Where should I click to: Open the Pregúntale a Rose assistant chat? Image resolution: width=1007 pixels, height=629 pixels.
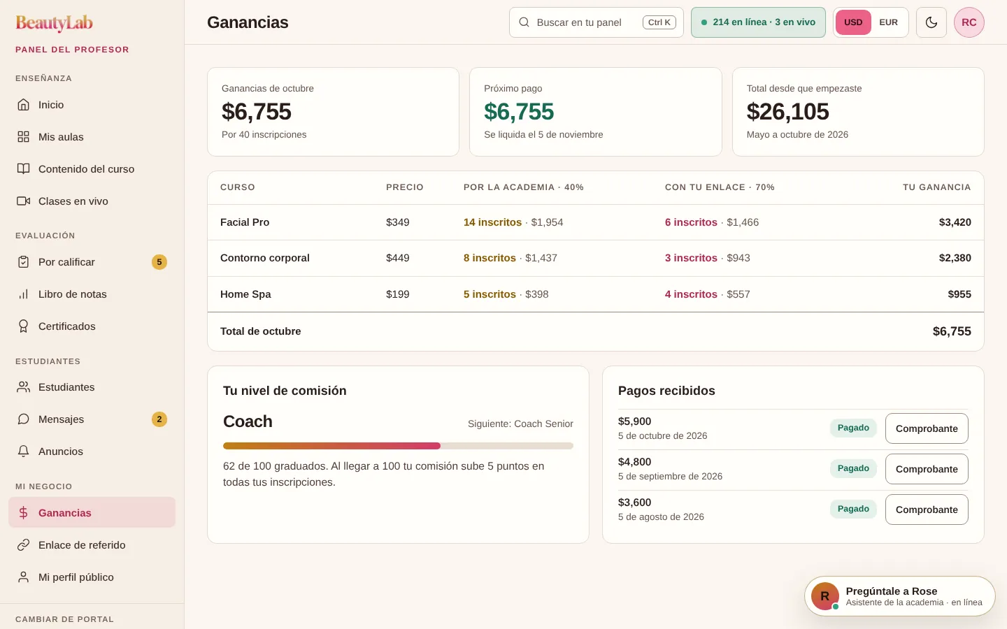pos(900,596)
